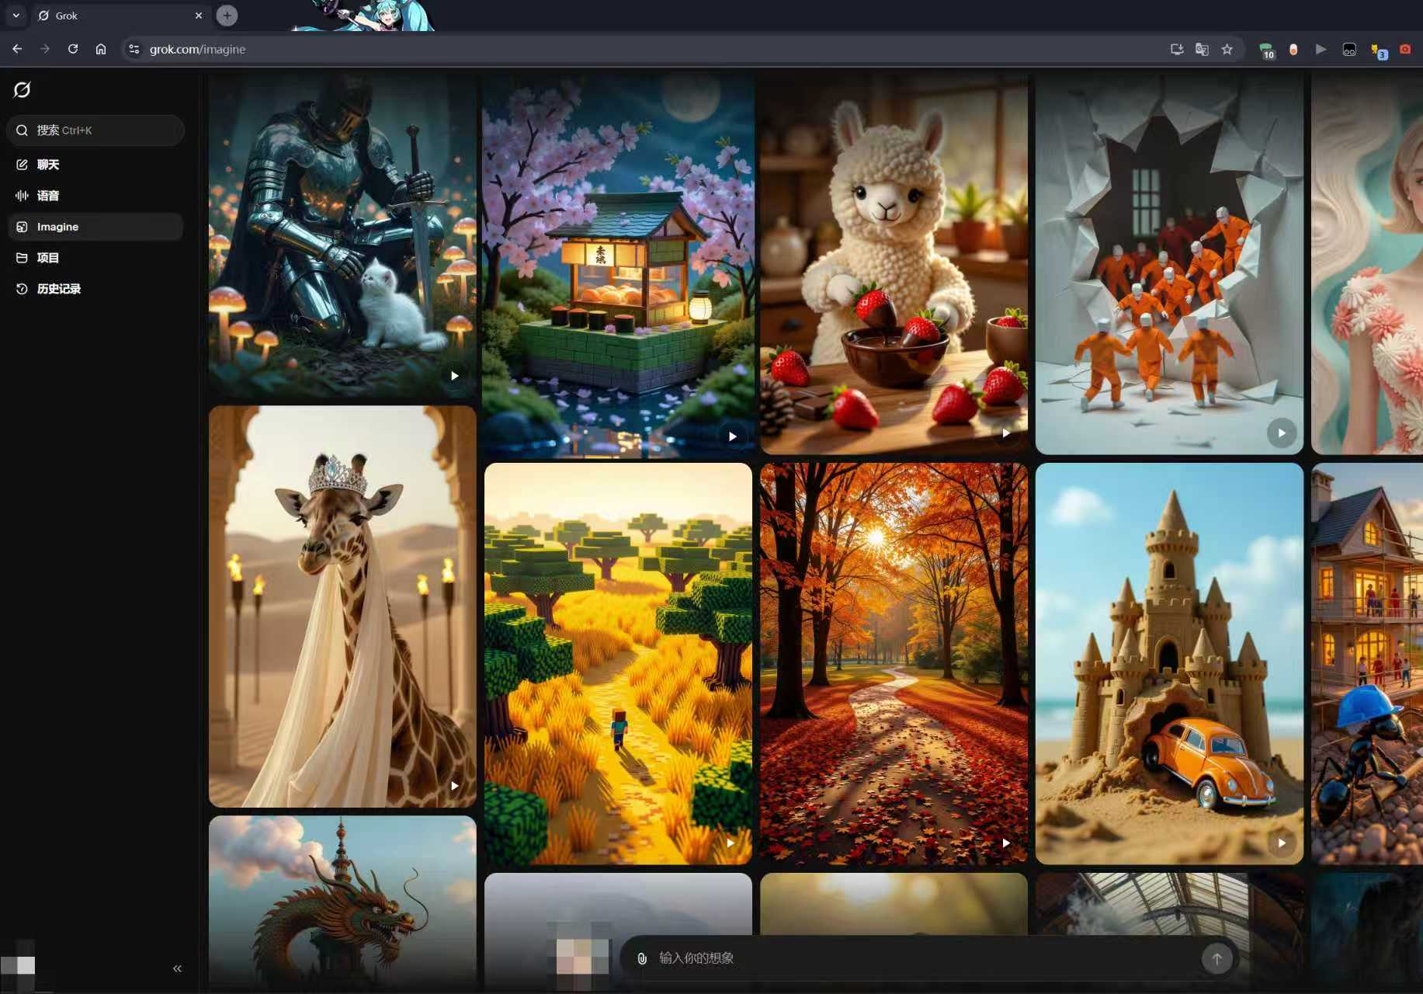This screenshot has height=994, width=1423.
Task: Bookmark this page with star icon
Action: [x=1227, y=49]
